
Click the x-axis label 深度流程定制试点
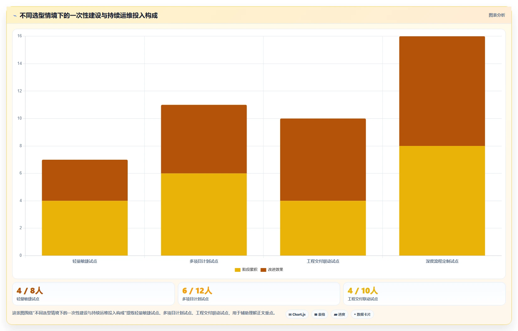(442, 261)
